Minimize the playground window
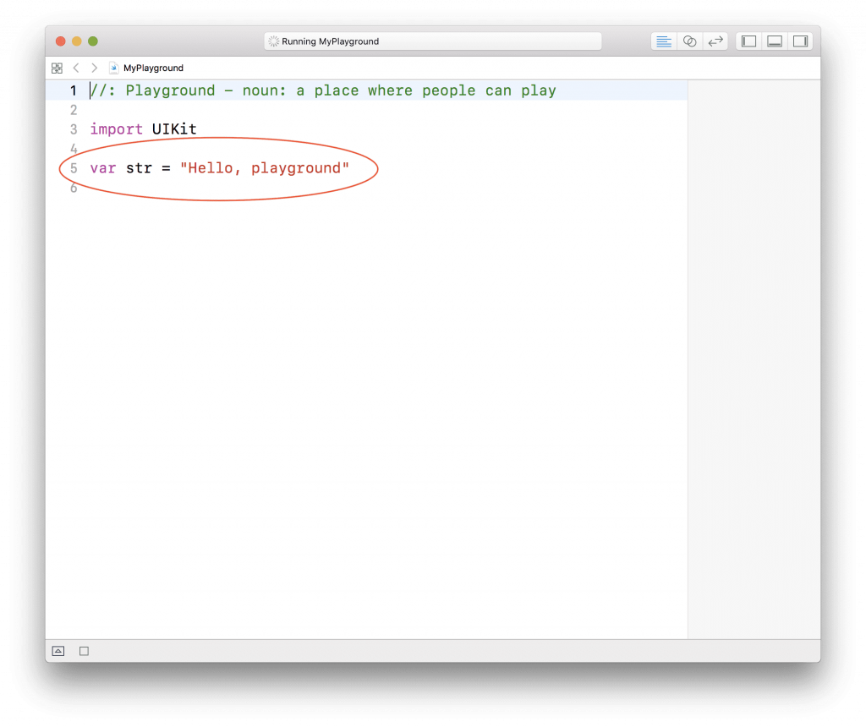 tap(77, 41)
